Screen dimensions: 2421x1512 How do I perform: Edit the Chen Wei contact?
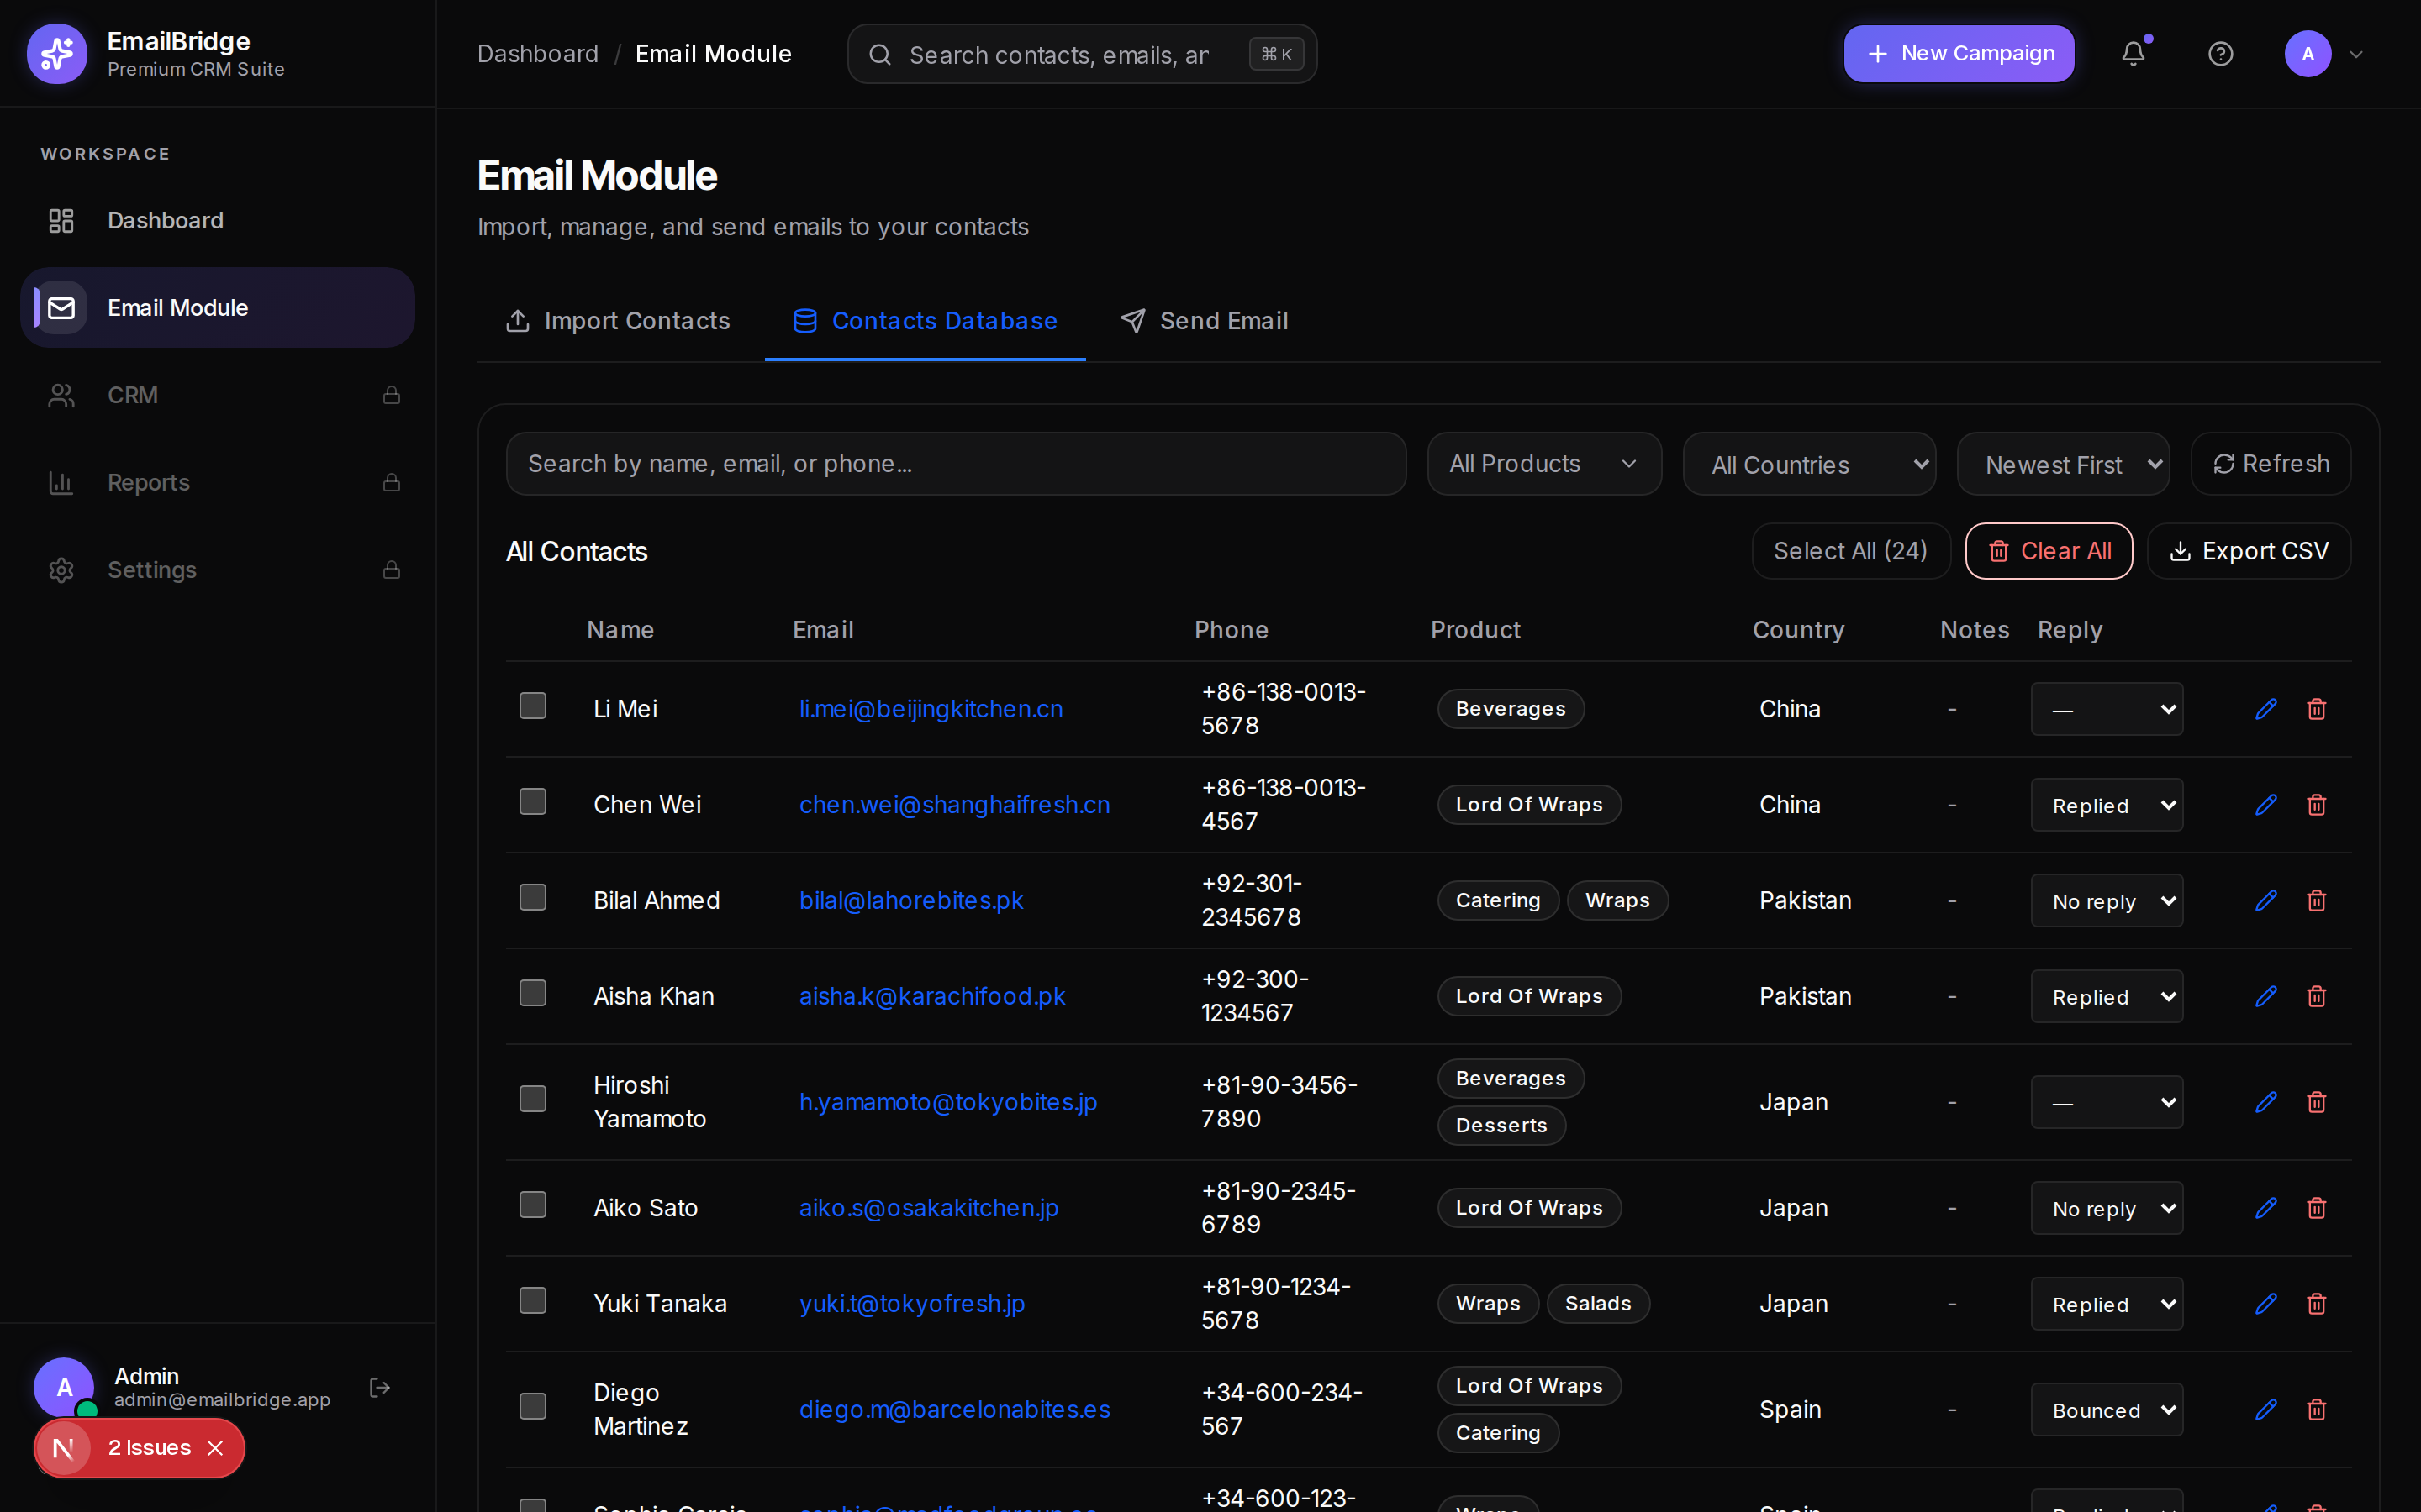point(2266,805)
